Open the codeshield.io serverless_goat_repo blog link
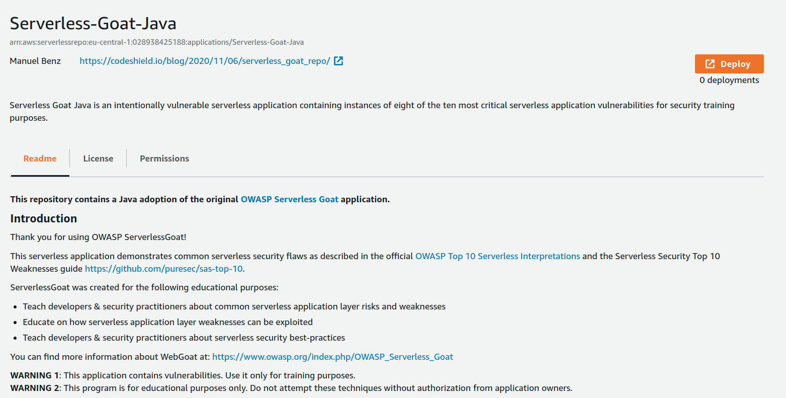This screenshot has width=786, height=398. pyautogui.click(x=204, y=60)
